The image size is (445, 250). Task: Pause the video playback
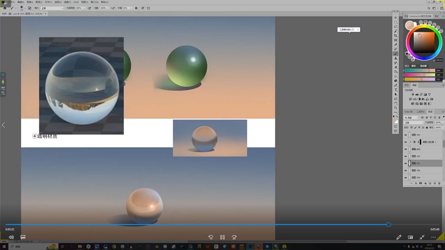222,237
